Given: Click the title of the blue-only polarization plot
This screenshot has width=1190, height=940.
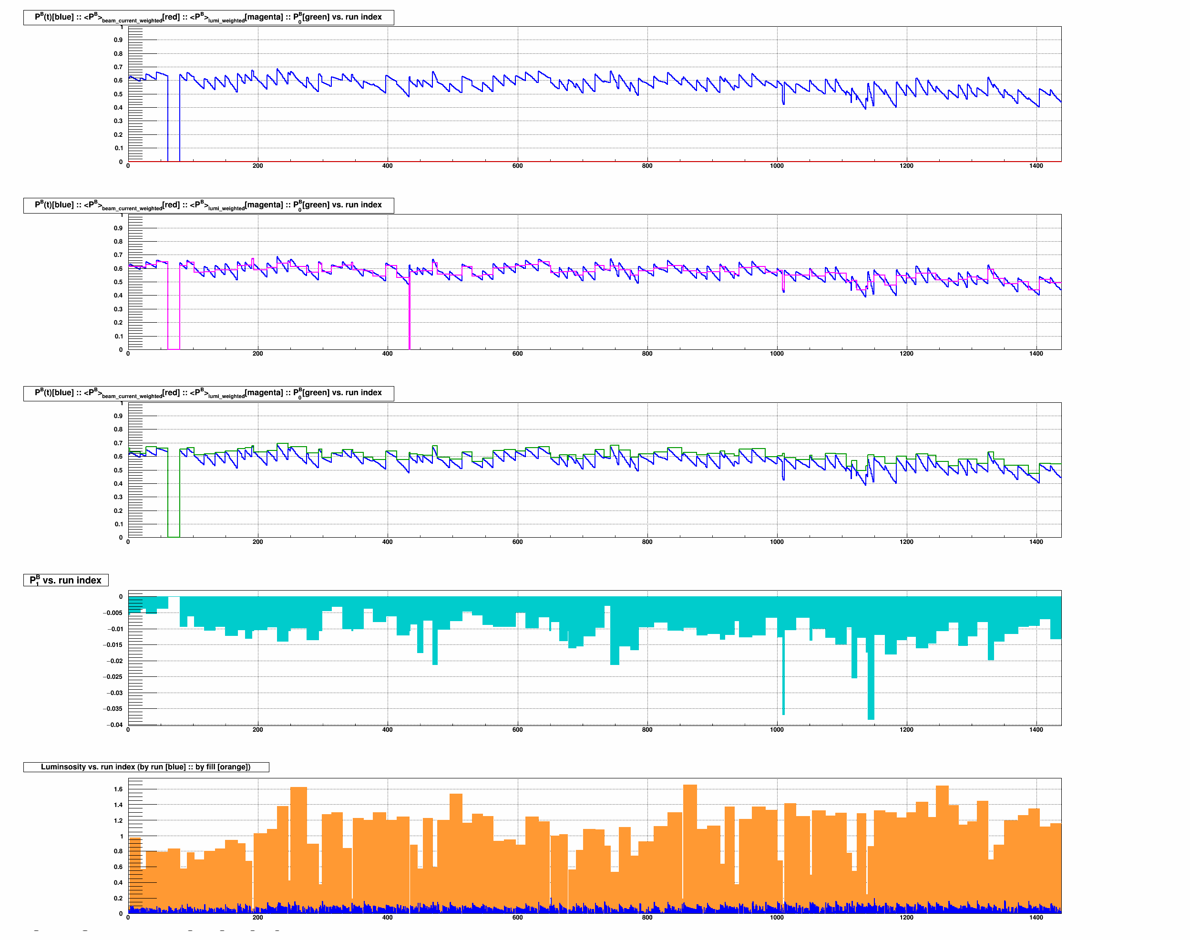Looking at the screenshot, I should (x=208, y=18).
